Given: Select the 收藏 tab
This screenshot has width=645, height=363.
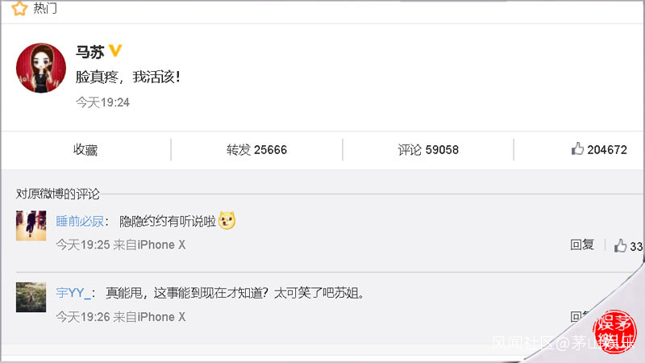Looking at the screenshot, I should click(85, 150).
